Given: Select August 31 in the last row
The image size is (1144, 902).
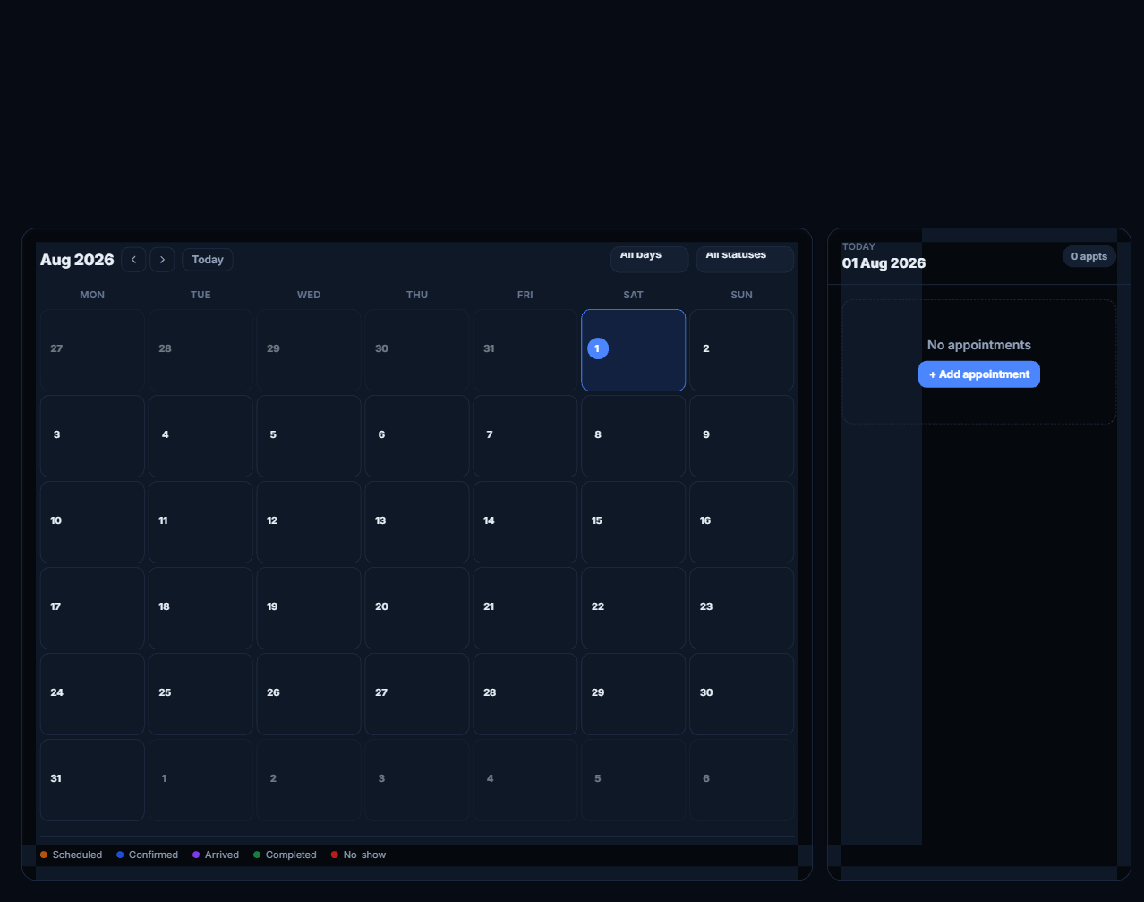Looking at the screenshot, I should pyautogui.click(x=92, y=780).
